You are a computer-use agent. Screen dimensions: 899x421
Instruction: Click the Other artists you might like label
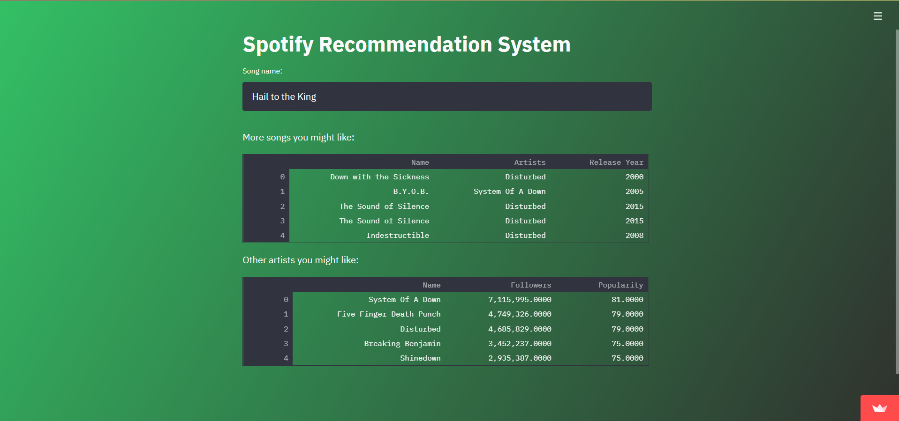pos(301,260)
